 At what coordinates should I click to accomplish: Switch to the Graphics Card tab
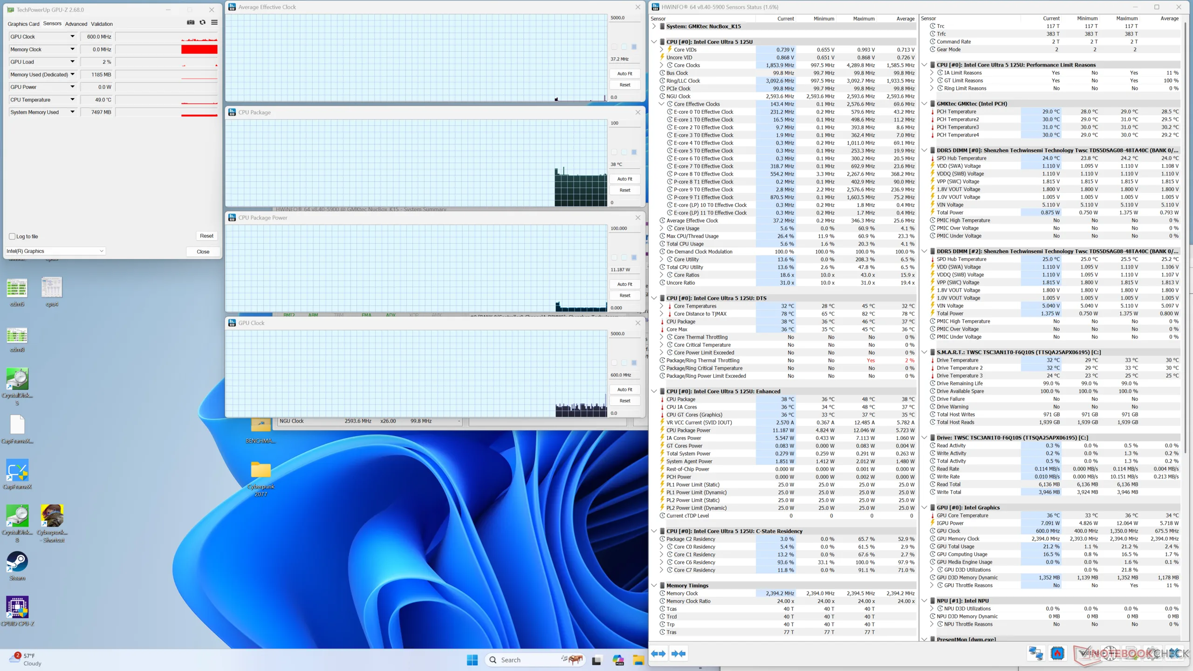pos(23,24)
